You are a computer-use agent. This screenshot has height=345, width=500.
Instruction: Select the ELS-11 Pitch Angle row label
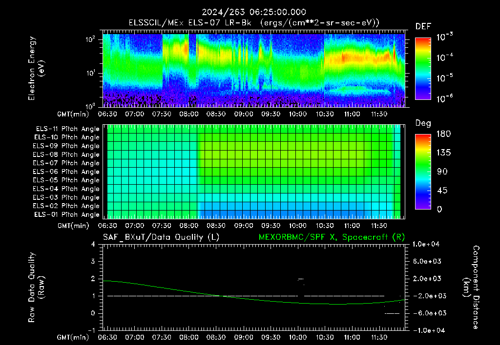pyautogui.click(x=67, y=129)
